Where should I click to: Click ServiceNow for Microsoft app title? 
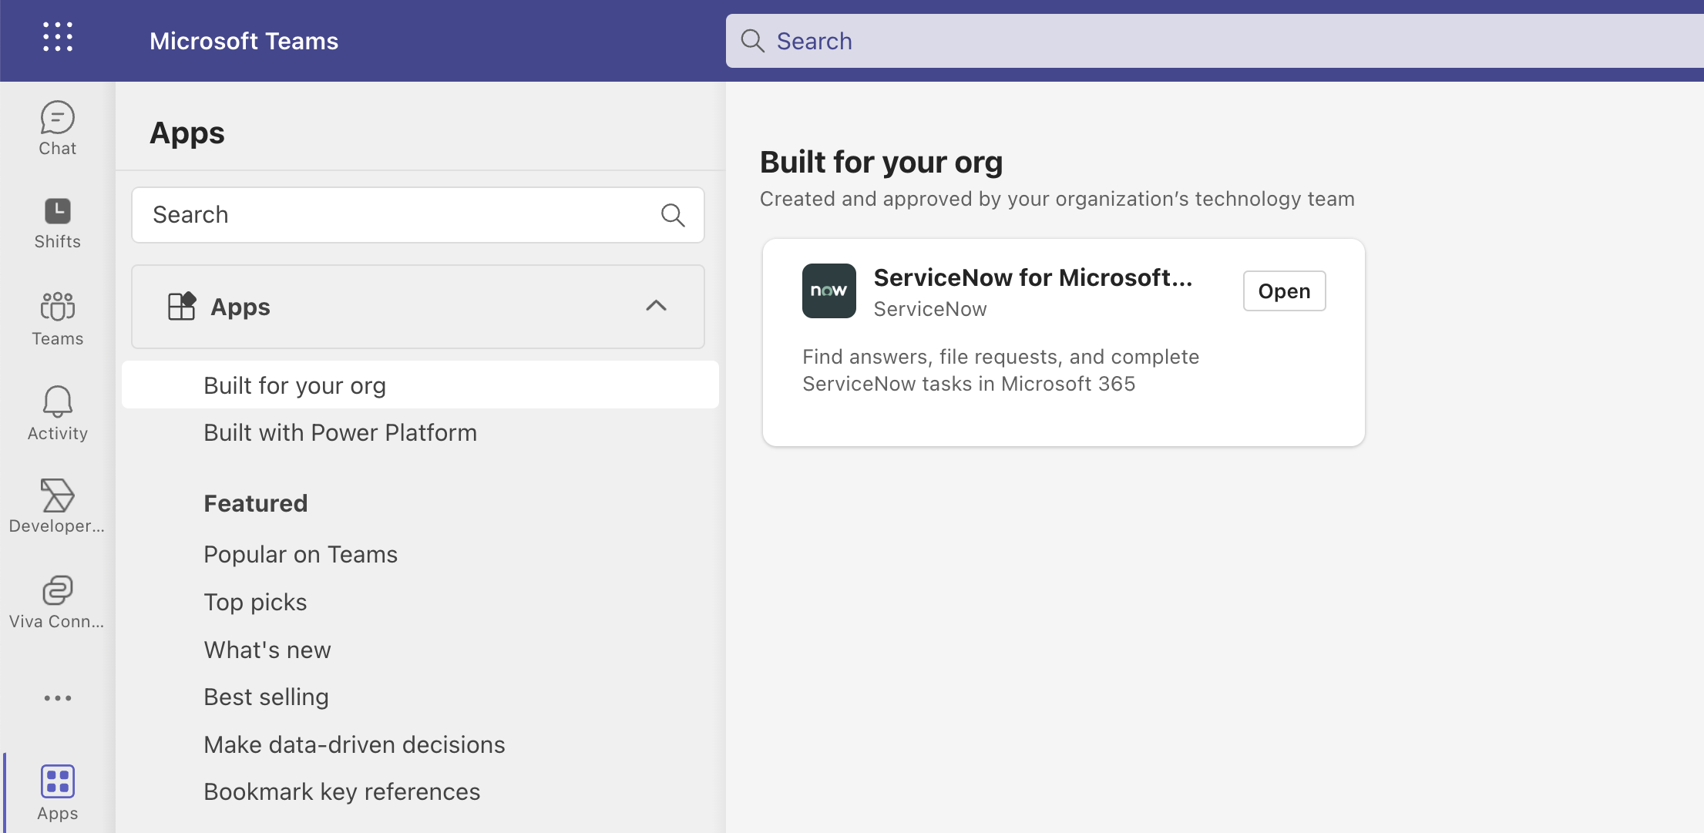(1033, 277)
